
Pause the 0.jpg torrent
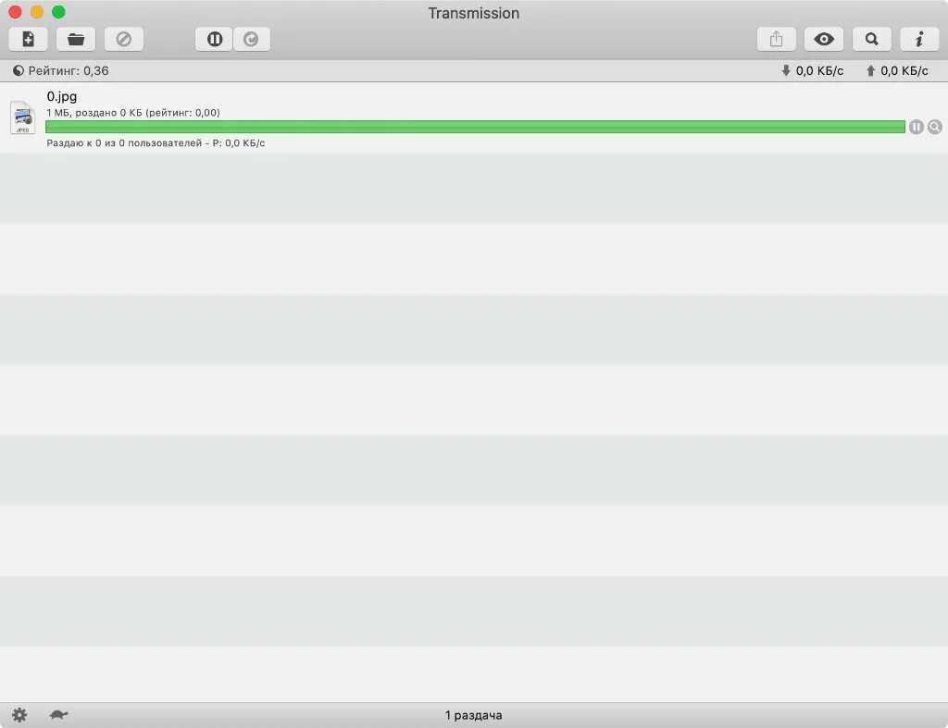pos(916,127)
